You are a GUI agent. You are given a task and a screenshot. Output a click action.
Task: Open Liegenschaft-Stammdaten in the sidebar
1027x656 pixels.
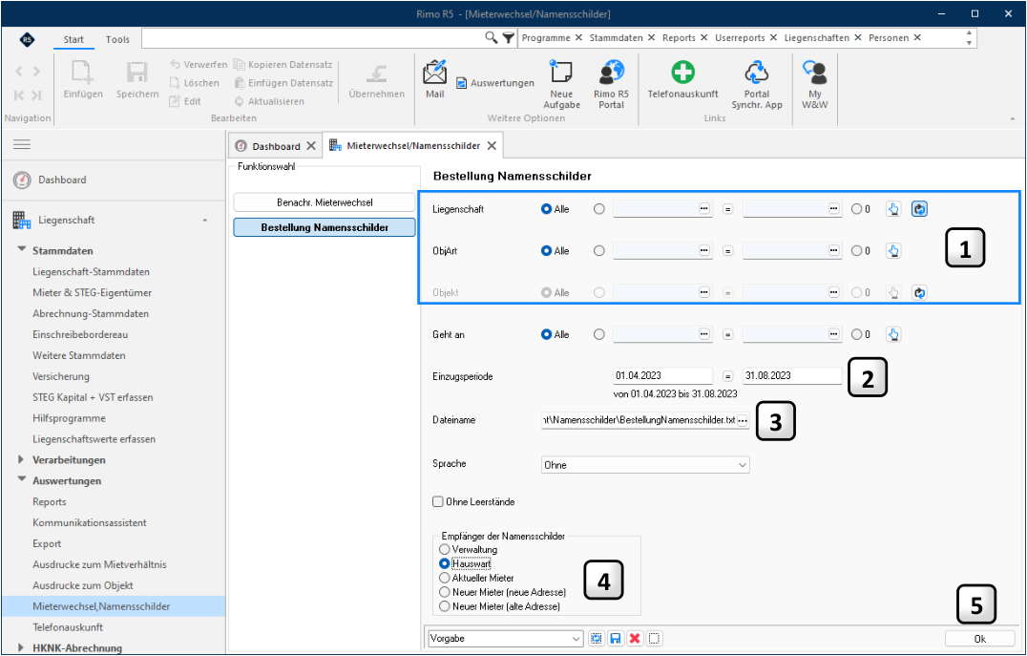tap(91, 271)
